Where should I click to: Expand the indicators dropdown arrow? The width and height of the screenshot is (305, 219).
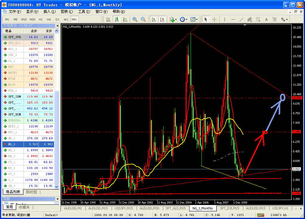click(176, 19)
